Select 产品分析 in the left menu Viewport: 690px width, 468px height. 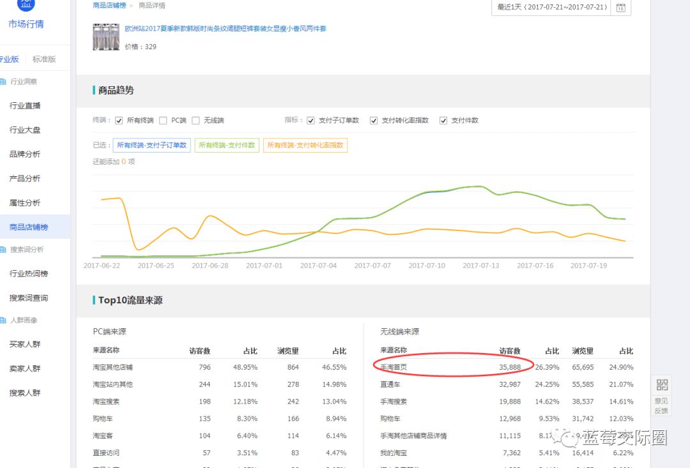(24, 178)
